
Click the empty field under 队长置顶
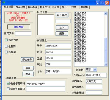[63, 21]
